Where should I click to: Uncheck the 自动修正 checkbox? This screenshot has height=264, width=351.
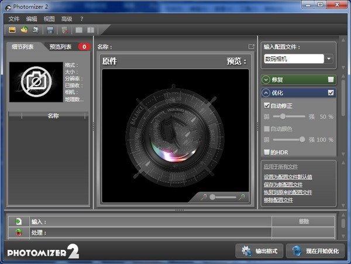(x=267, y=105)
